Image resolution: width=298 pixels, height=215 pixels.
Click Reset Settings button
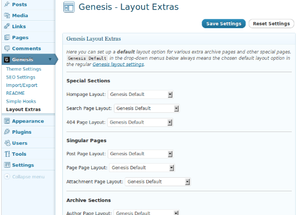click(271, 24)
